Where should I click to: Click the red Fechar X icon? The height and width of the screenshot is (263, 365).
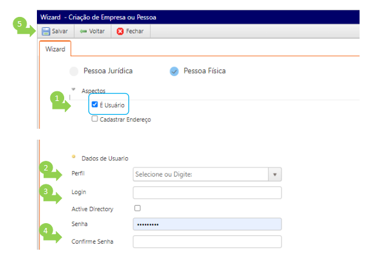click(120, 31)
